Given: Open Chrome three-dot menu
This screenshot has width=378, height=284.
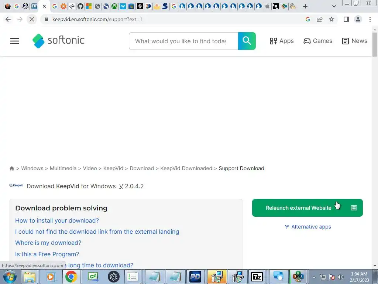Looking at the screenshot, I should point(370,19).
